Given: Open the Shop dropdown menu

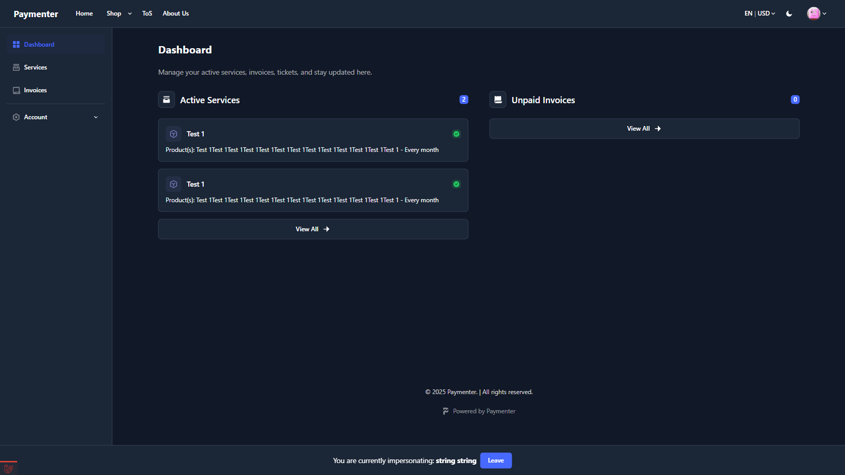Looking at the screenshot, I should click(x=119, y=13).
